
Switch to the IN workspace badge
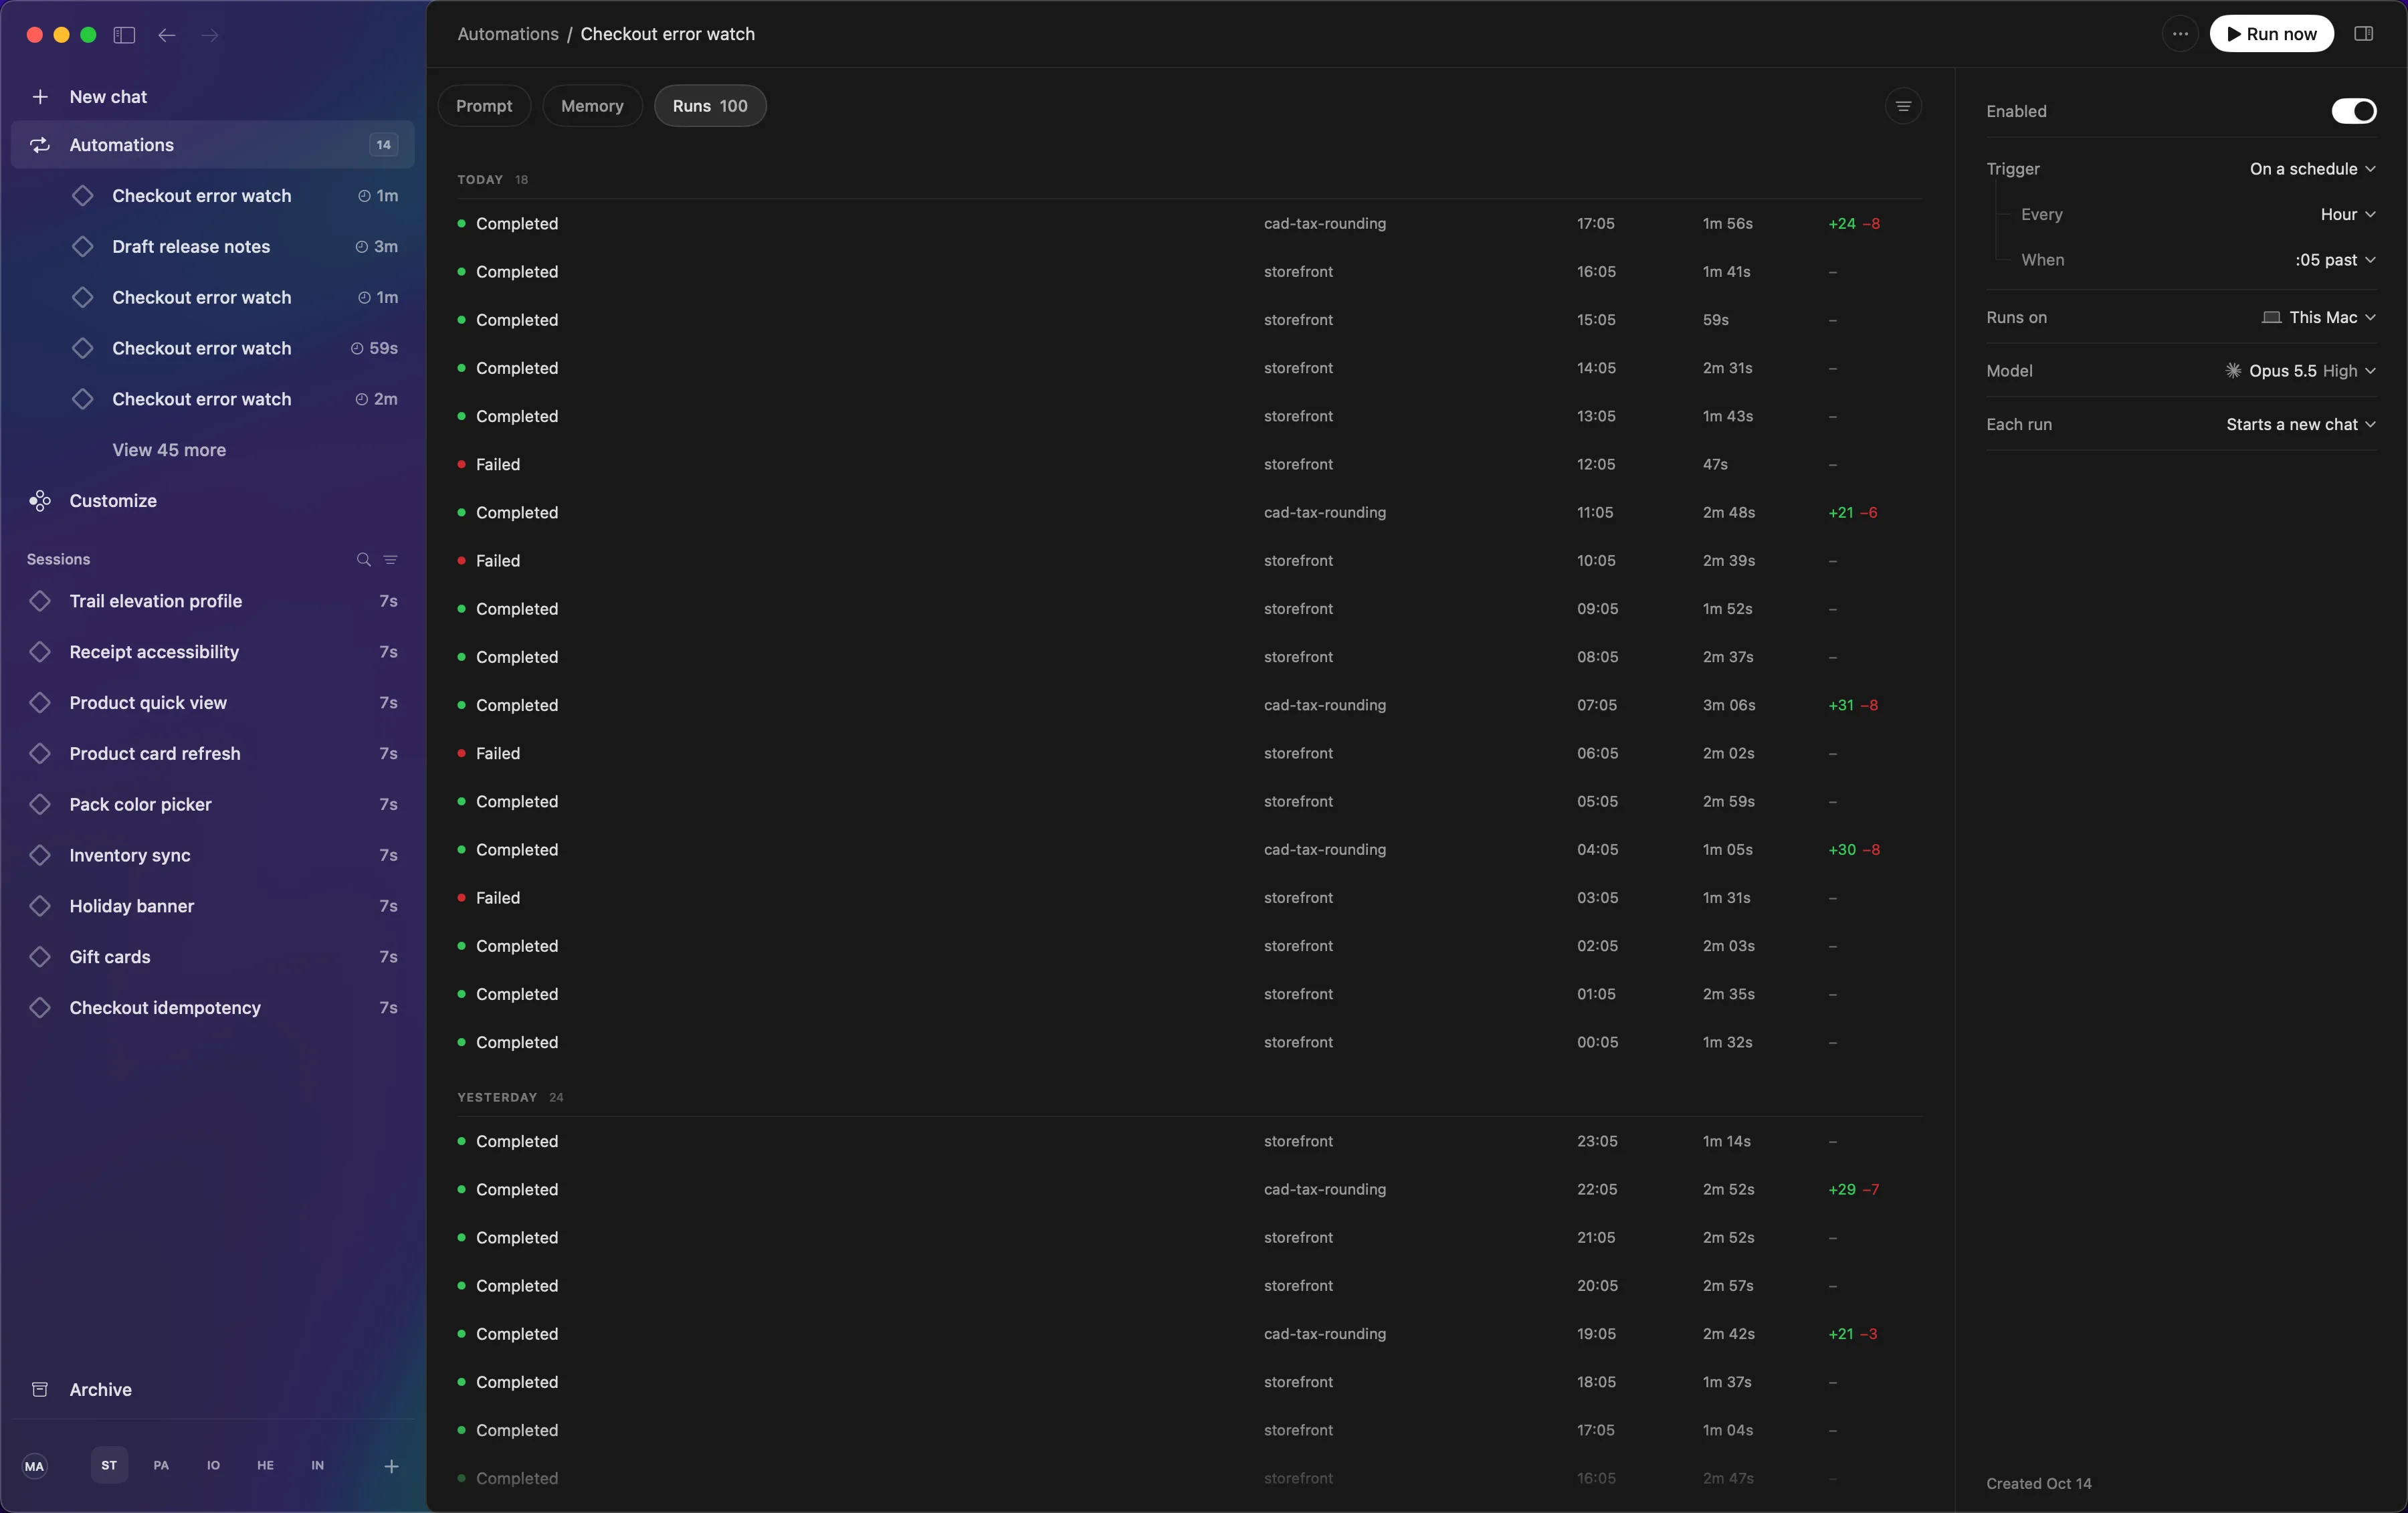[317, 1465]
